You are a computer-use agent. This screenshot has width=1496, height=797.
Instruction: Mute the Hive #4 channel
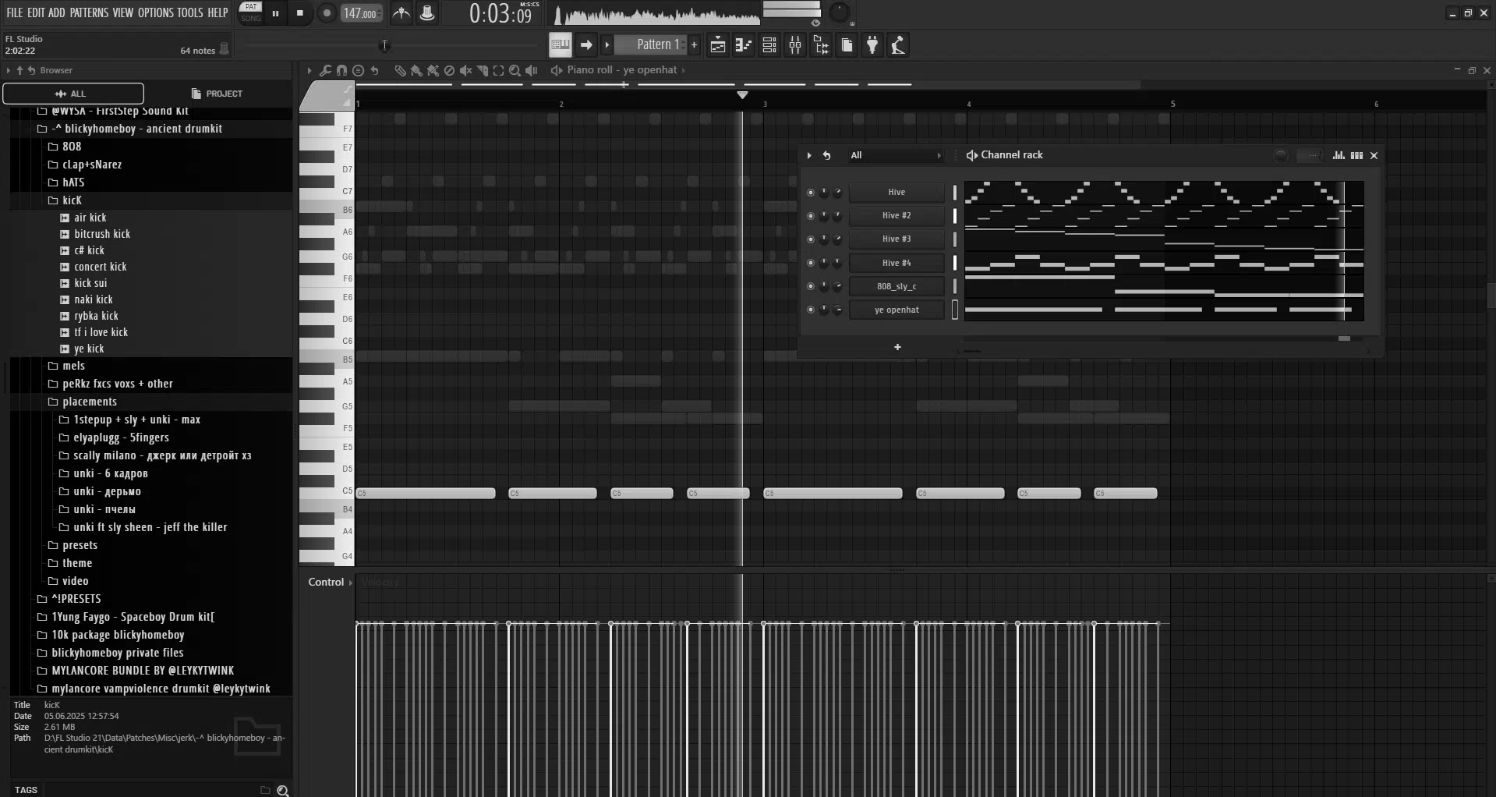coord(810,263)
